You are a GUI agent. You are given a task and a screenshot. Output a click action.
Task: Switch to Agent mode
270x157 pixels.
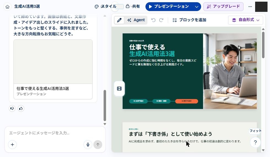pos(136,20)
